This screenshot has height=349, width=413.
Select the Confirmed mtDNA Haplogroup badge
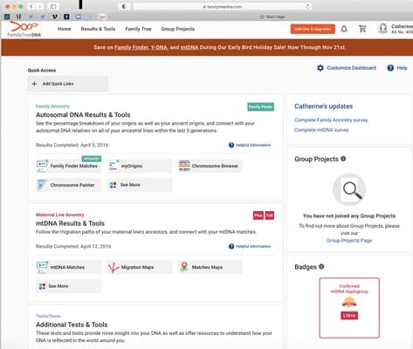tap(349, 308)
